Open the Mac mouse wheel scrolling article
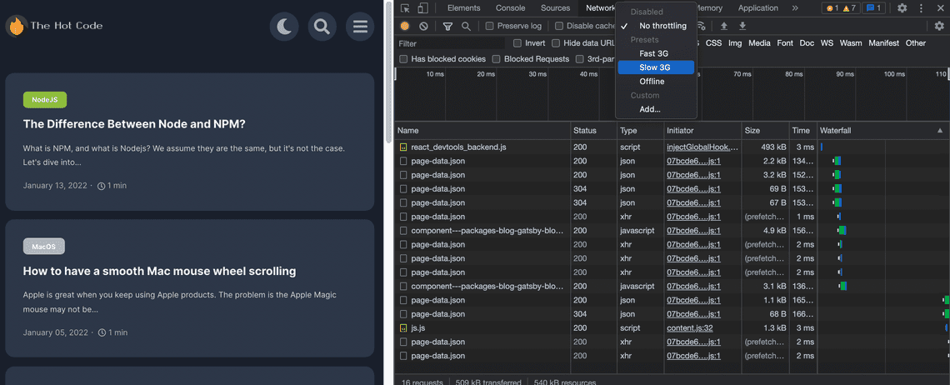The width and height of the screenshot is (950, 385). coord(159,271)
